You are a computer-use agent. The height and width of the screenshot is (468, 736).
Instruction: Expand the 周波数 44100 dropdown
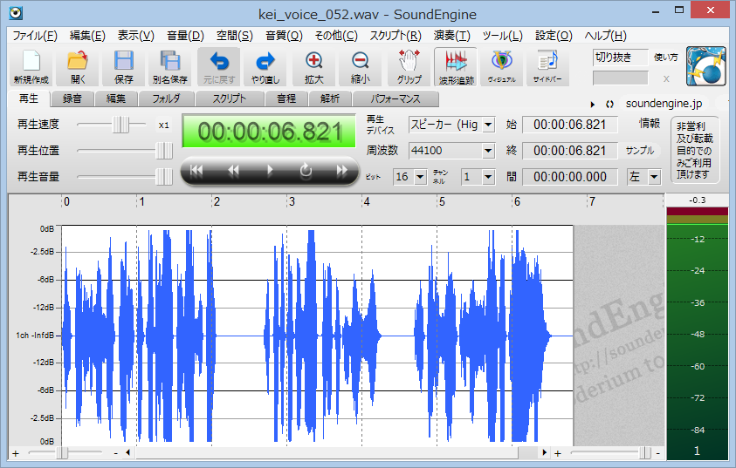tap(487, 151)
